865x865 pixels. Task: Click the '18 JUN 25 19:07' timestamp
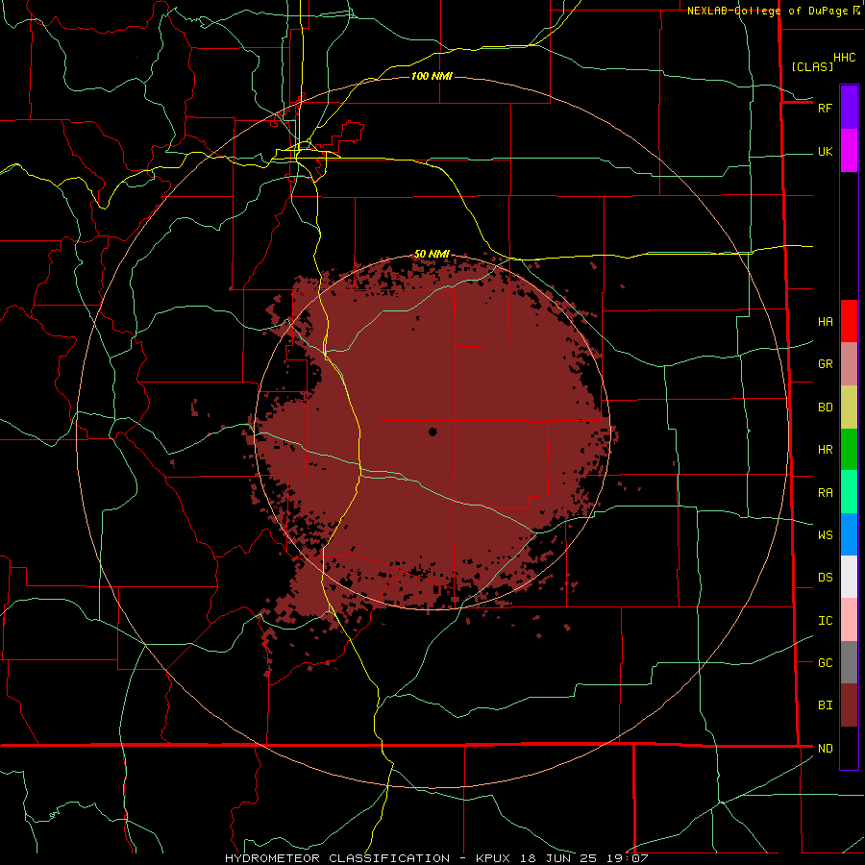click(584, 858)
